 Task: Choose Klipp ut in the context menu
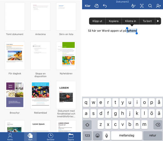(97, 21)
